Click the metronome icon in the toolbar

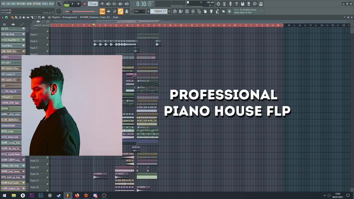coord(102,4)
